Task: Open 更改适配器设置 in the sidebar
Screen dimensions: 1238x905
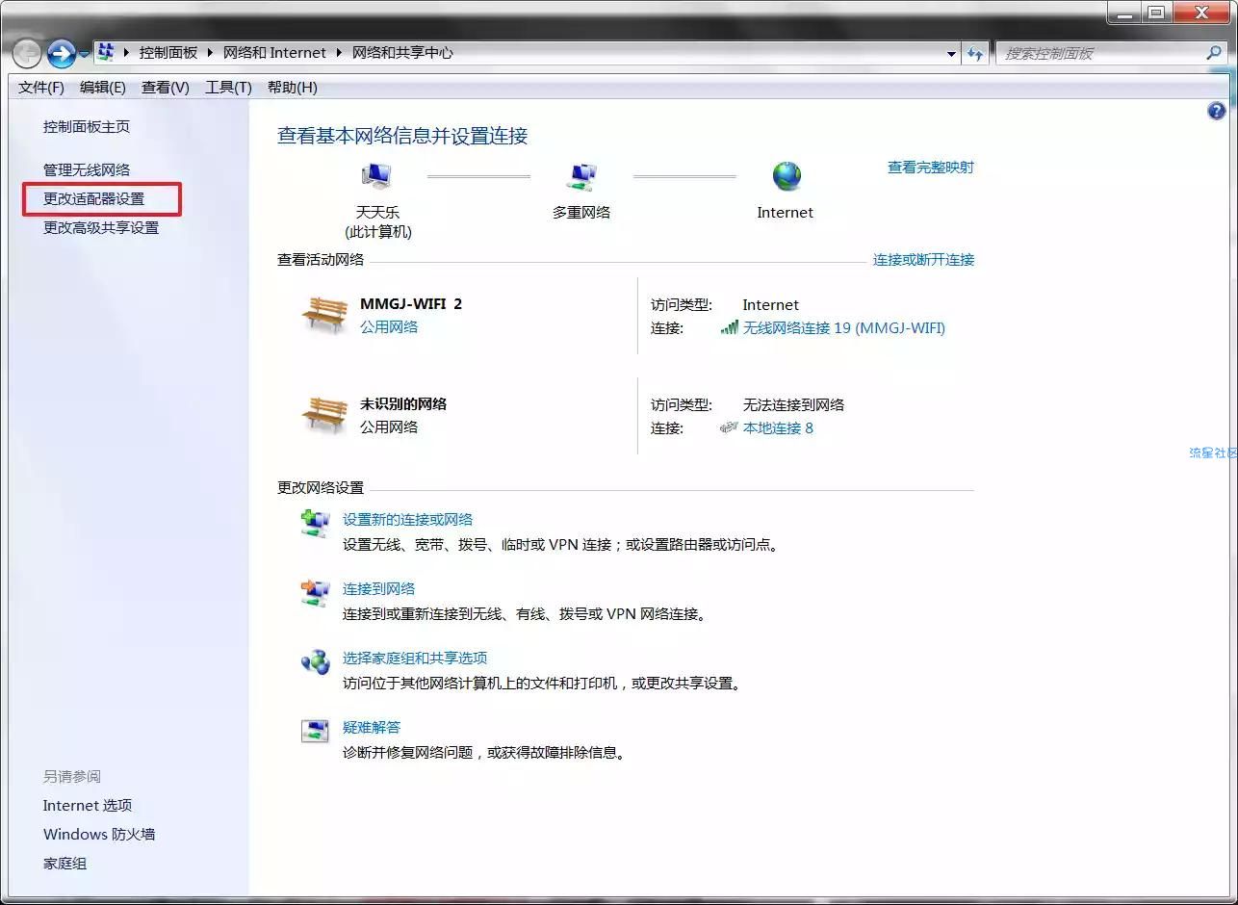Action: 94,199
